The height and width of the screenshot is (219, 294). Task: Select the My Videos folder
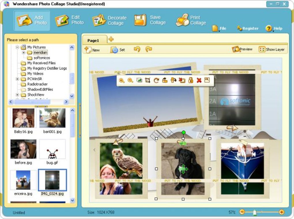(x=35, y=74)
